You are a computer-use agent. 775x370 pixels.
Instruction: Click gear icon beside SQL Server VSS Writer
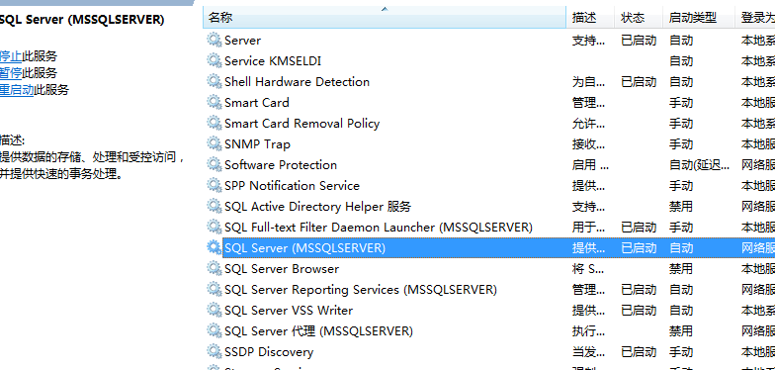click(x=214, y=310)
